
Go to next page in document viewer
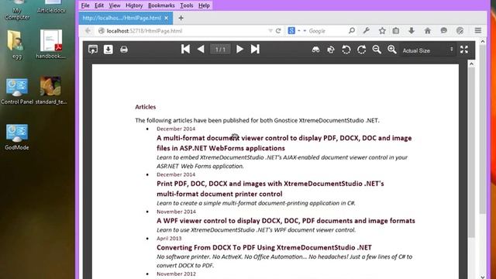click(x=239, y=49)
